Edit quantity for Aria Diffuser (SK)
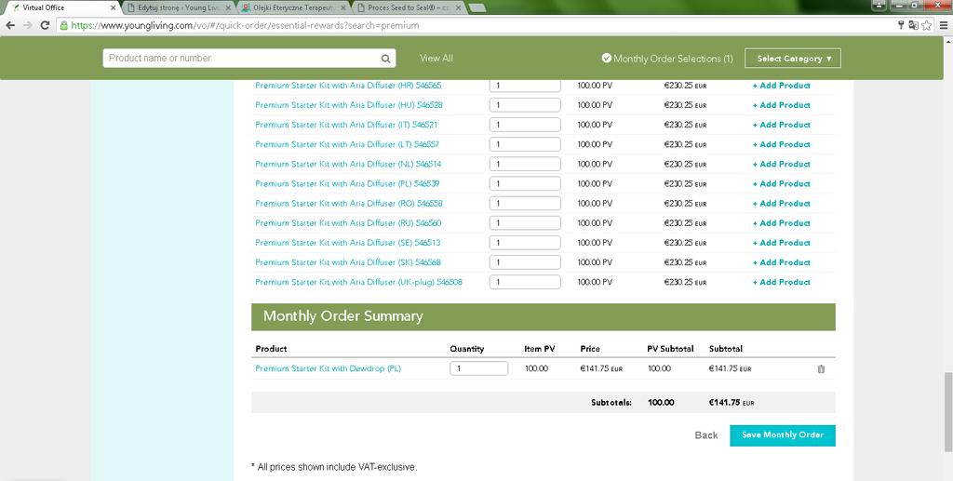This screenshot has height=481, width=953. 525,262
